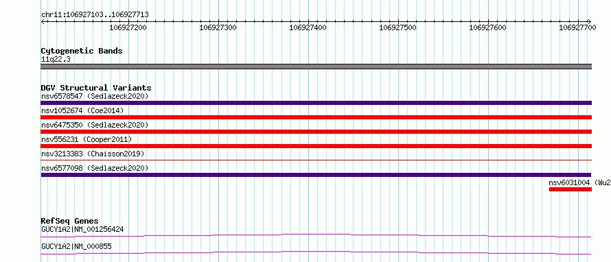This screenshot has width=611, height=262.
Task: Open the DGV Structural Variants track title
Action: (96, 88)
